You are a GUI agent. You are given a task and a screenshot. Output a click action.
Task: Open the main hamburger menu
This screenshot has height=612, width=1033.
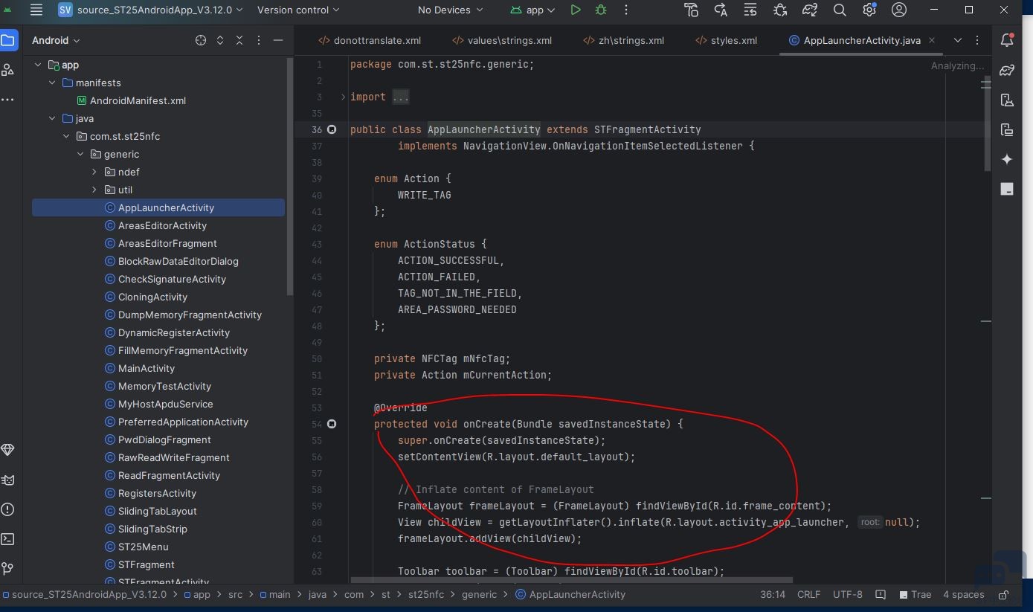coord(36,10)
